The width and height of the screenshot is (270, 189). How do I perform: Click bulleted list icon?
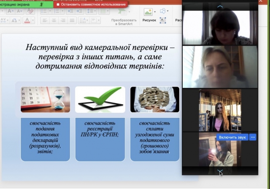coord(44,11)
